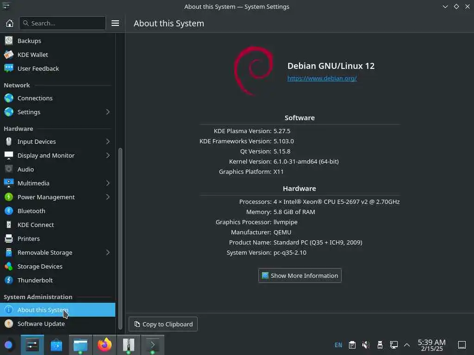Screen dimensions: 474x355
Task: Open Multimedia entry
Action: coord(57,183)
